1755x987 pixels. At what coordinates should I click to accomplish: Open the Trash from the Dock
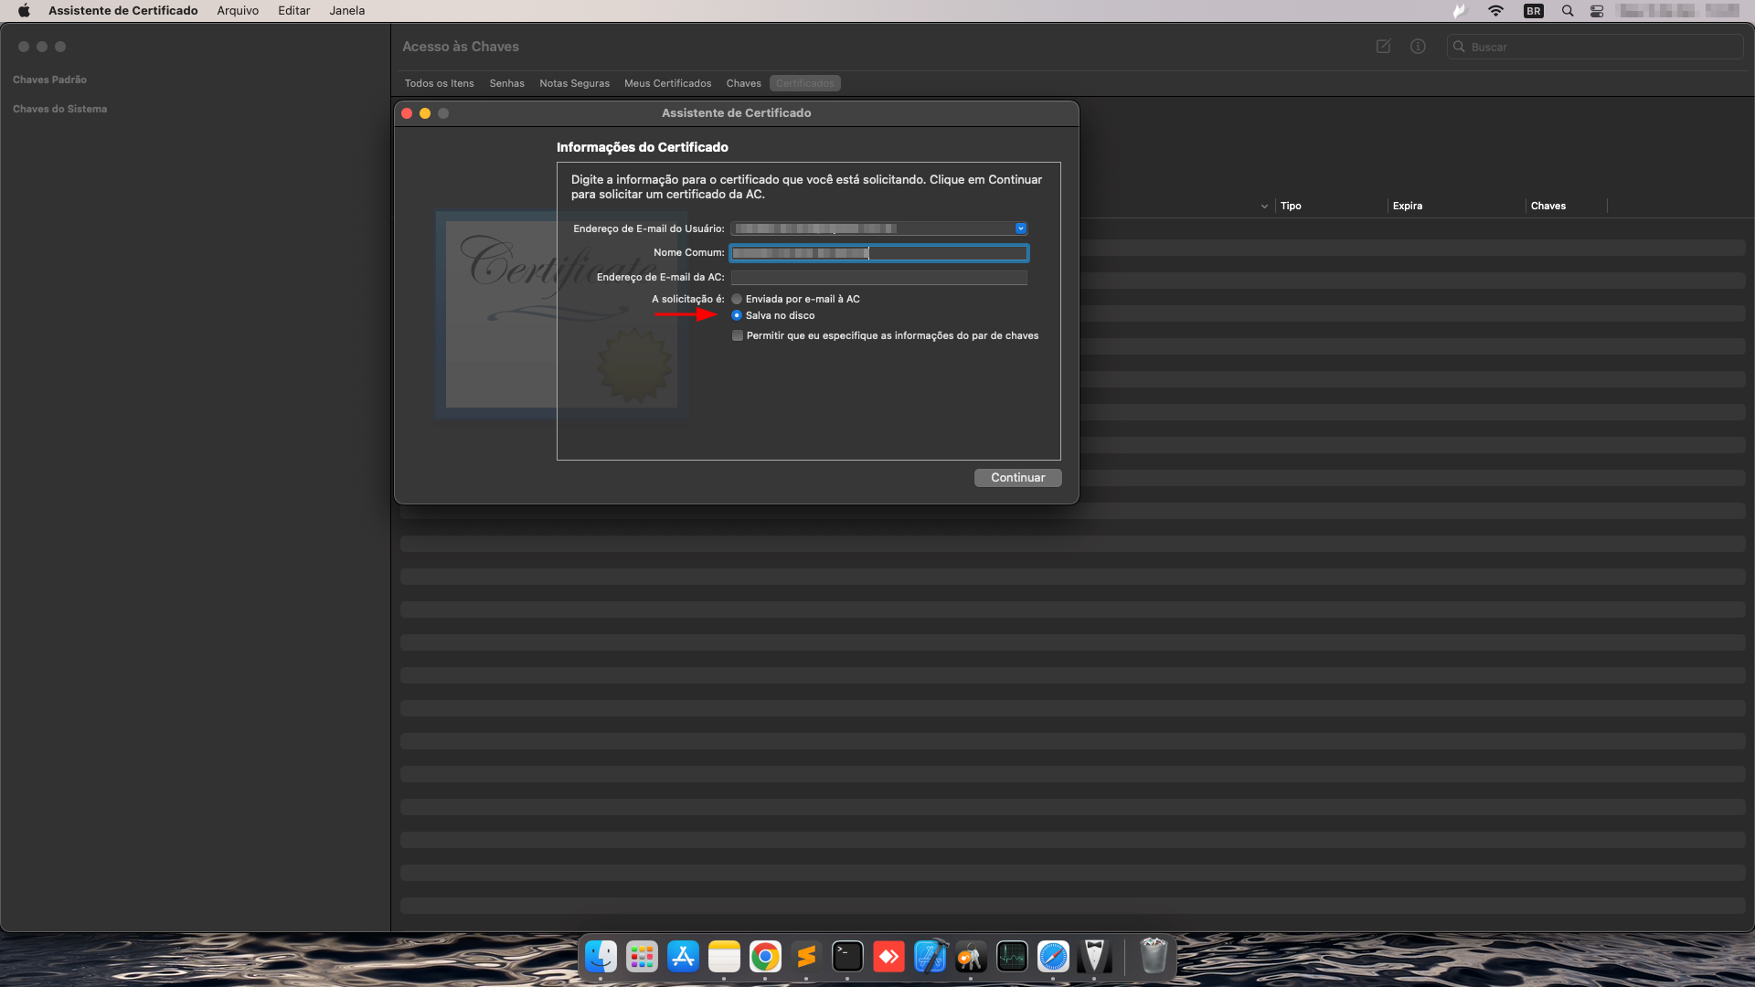coord(1154,957)
